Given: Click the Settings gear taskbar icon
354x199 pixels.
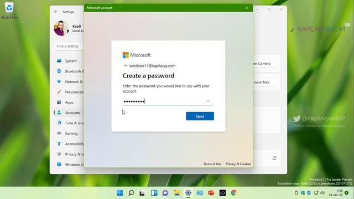Looking at the screenshot, I should coord(188,193).
